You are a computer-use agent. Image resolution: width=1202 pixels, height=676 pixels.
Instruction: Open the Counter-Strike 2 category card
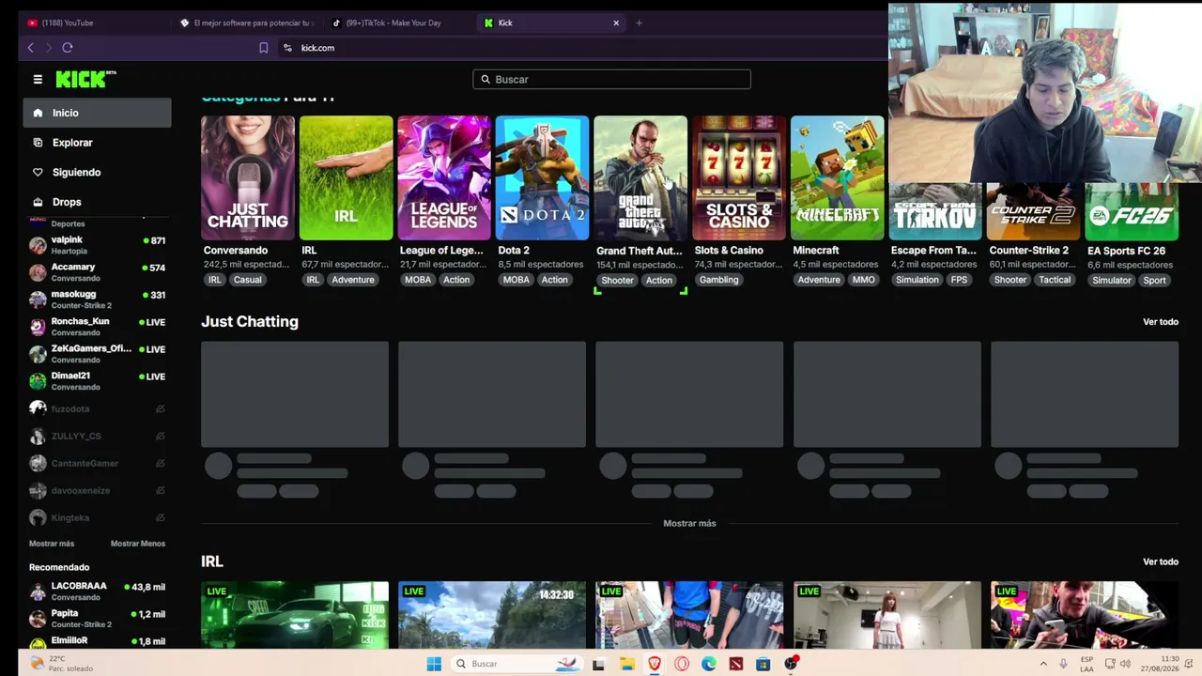point(1034,211)
